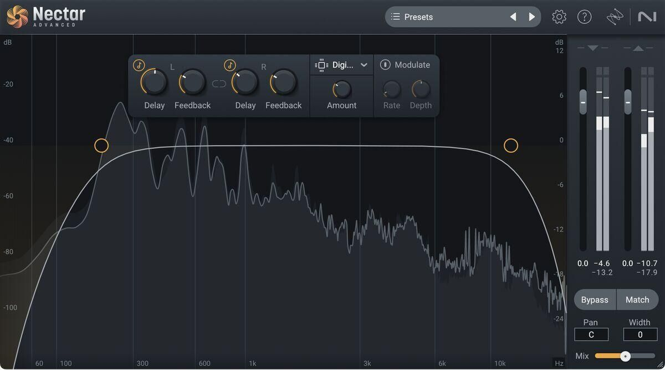Go to the next preset
665x370 pixels.
[532, 17]
